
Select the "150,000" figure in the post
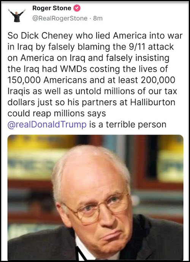click(24, 80)
